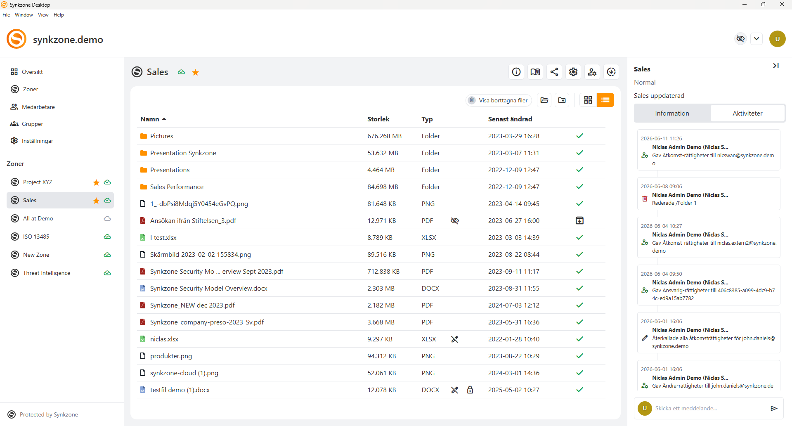
Task: Open zone member permissions icon
Action: click(592, 72)
